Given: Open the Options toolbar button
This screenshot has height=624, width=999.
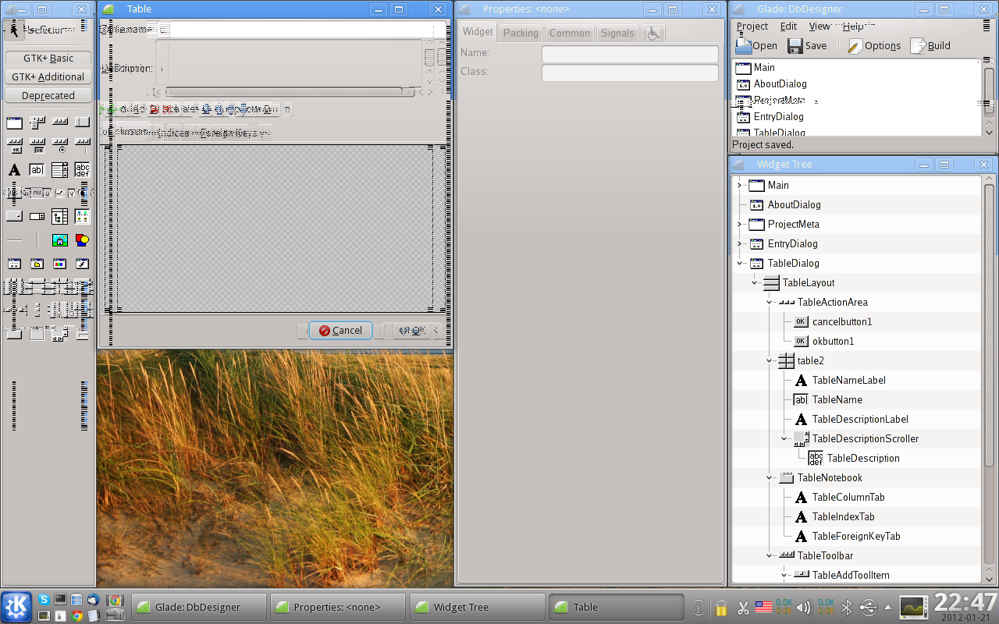Looking at the screenshot, I should pyautogui.click(x=873, y=46).
